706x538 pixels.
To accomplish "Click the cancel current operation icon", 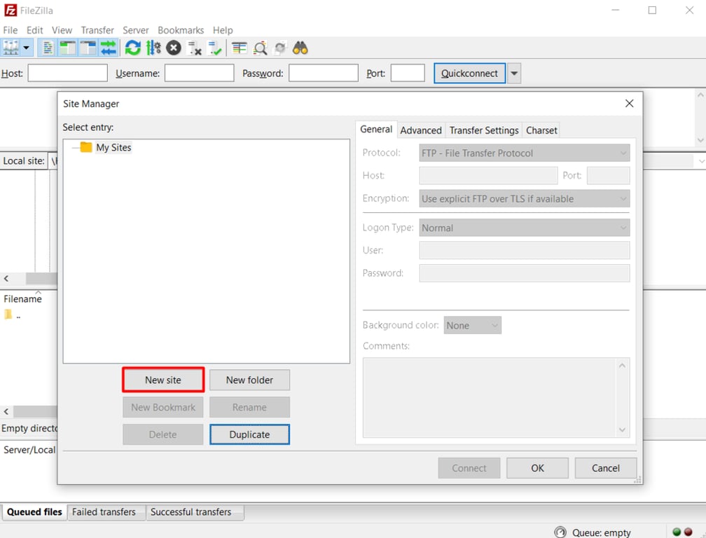I will point(172,48).
